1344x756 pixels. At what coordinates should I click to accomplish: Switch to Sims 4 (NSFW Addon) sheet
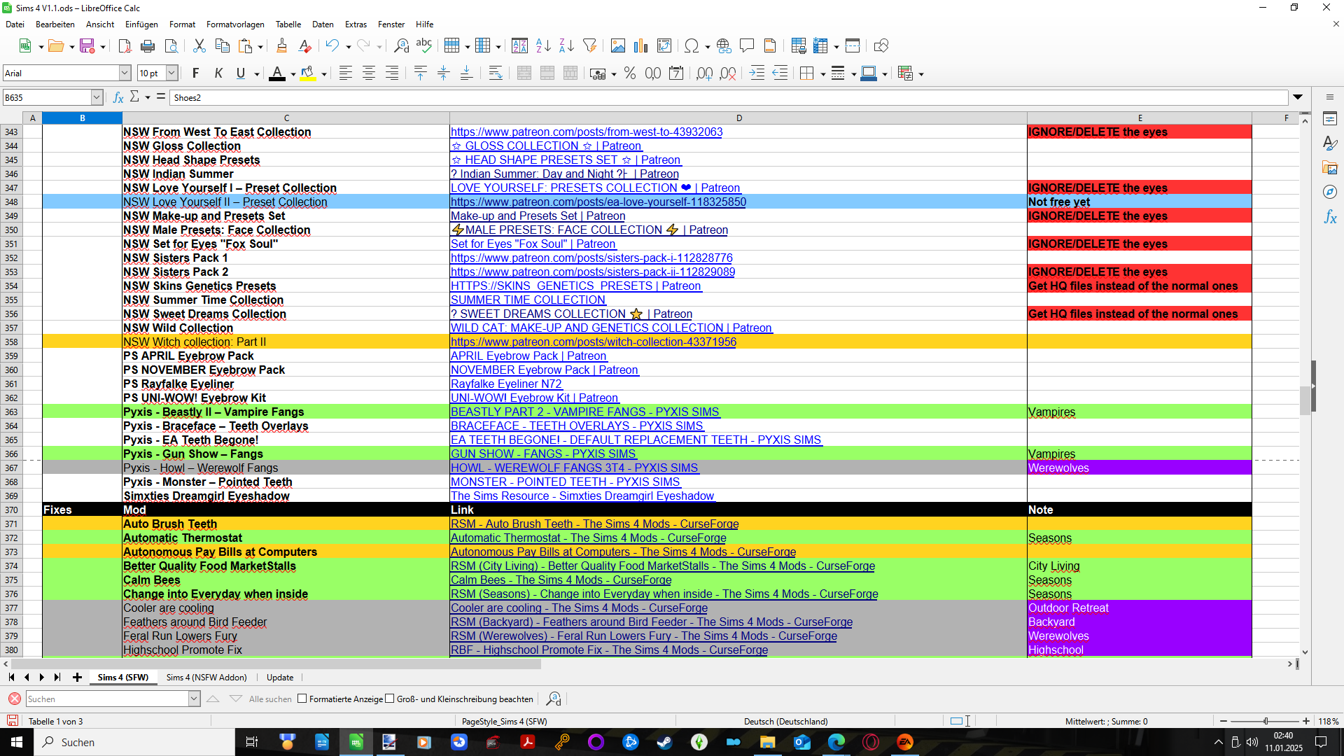(206, 678)
